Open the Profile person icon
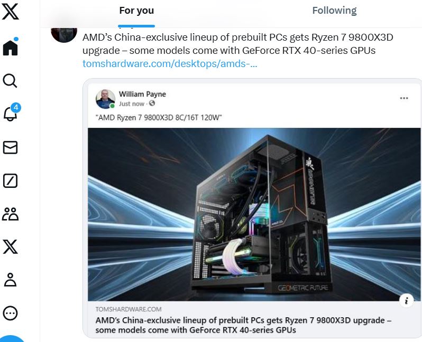 pos(10,280)
